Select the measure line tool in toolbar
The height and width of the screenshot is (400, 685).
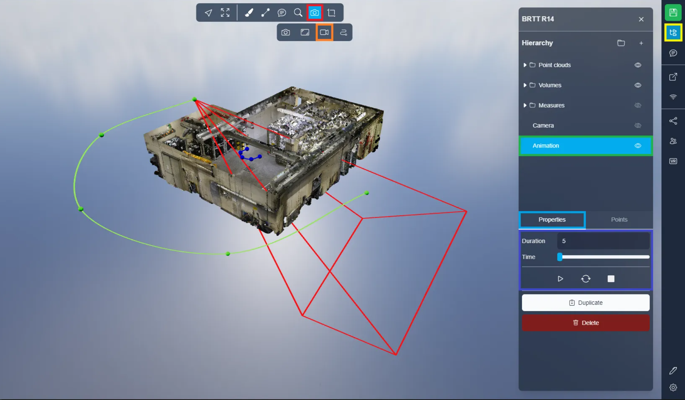(x=265, y=13)
